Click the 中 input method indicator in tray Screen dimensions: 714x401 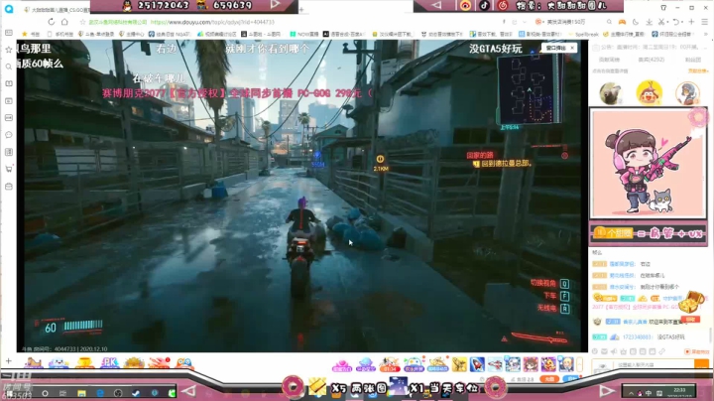(x=649, y=393)
